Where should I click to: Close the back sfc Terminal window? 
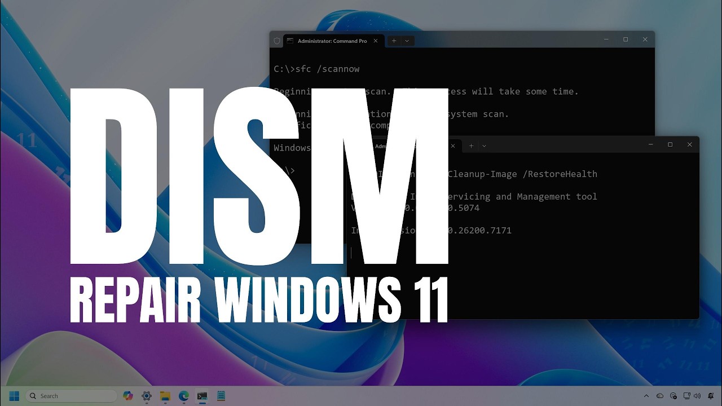click(645, 39)
